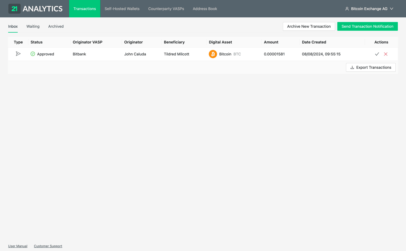Expand the Bitcoin Exchange AG account dropdown

392,9
